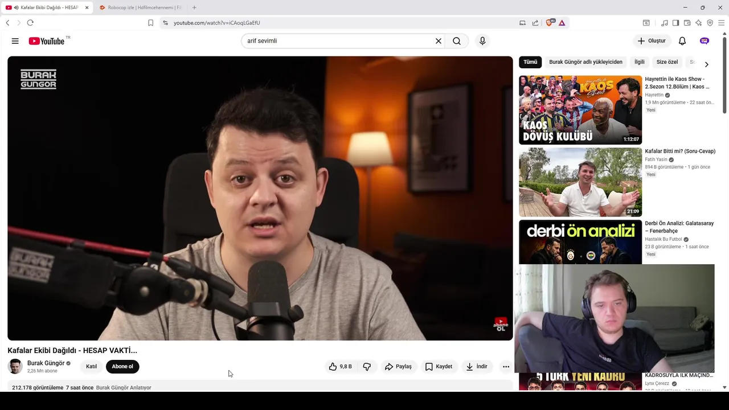Open the Brave VPN shield icon

(710, 23)
